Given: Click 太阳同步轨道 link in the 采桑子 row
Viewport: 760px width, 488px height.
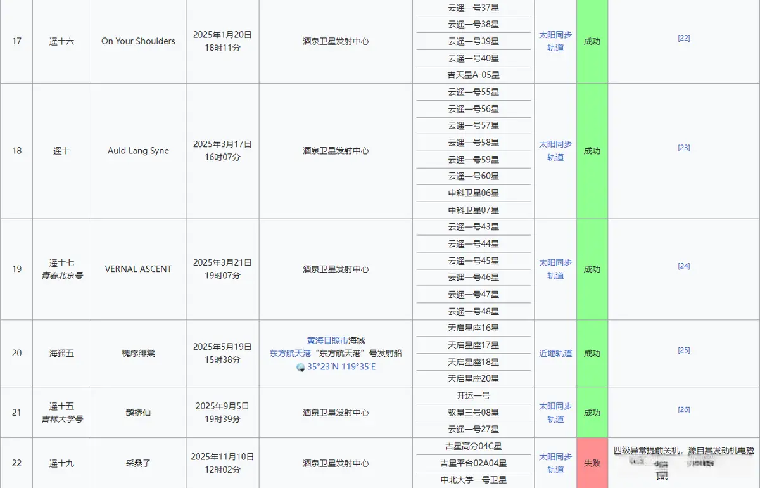Looking at the screenshot, I should [x=555, y=463].
